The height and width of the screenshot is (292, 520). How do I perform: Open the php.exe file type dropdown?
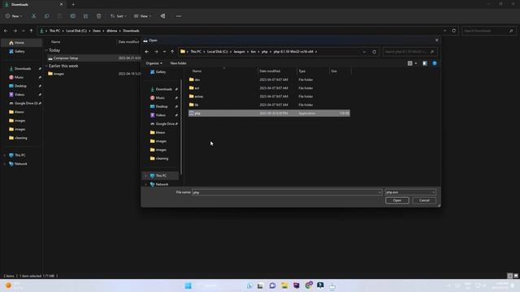tap(410, 192)
